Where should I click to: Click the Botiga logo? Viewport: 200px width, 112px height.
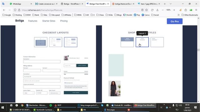point(19,21)
